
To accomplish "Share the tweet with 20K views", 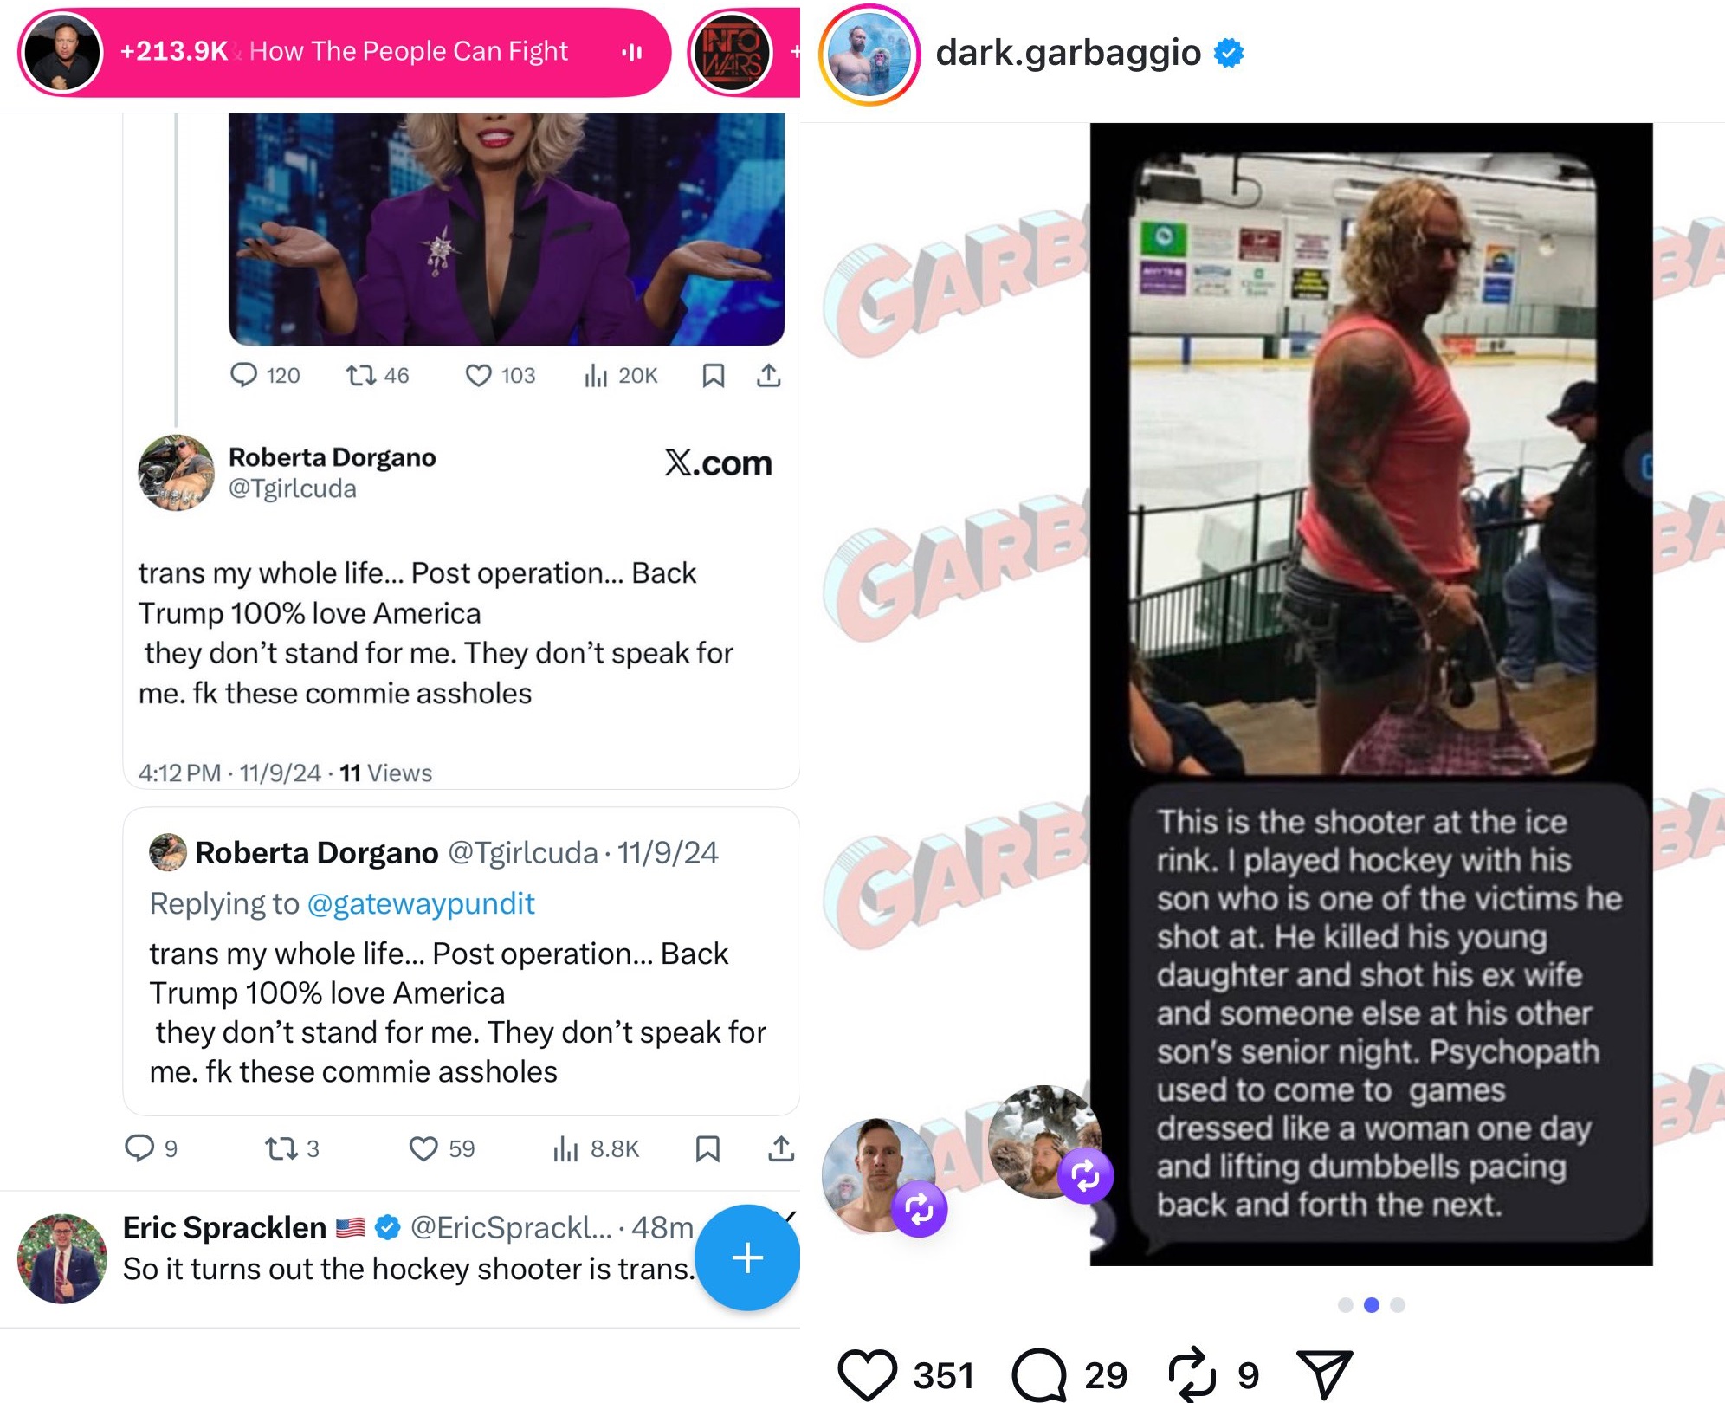I will point(768,375).
